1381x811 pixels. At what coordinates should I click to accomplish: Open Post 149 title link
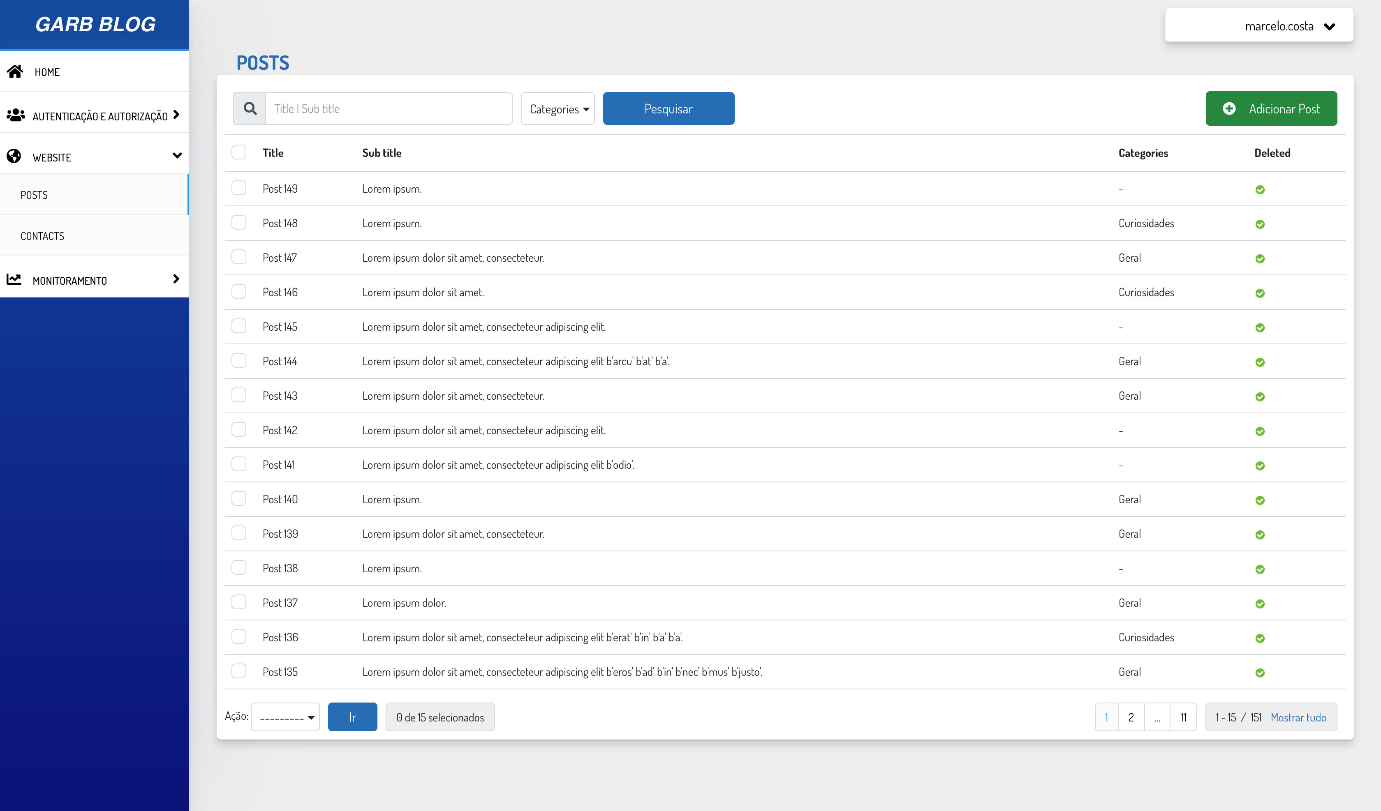(x=280, y=189)
